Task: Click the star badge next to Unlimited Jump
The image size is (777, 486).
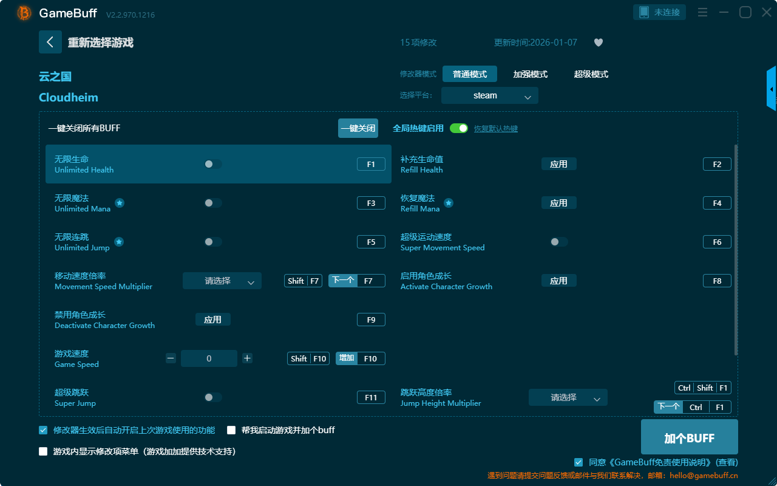Action: pyautogui.click(x=119, y=242)
